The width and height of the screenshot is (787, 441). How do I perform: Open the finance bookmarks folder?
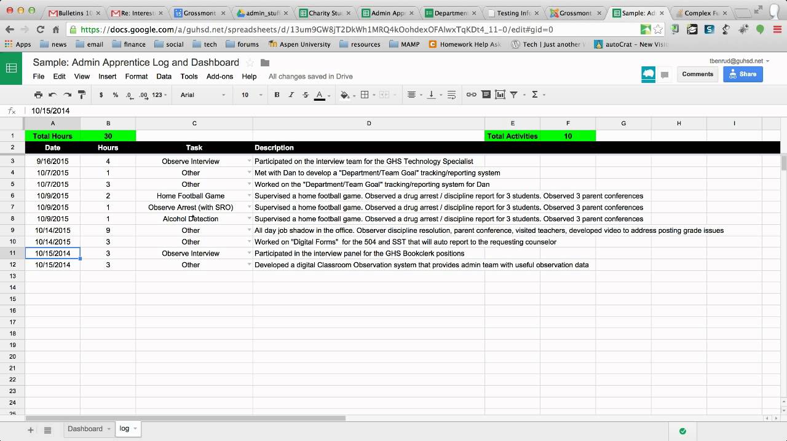(129, 44)
